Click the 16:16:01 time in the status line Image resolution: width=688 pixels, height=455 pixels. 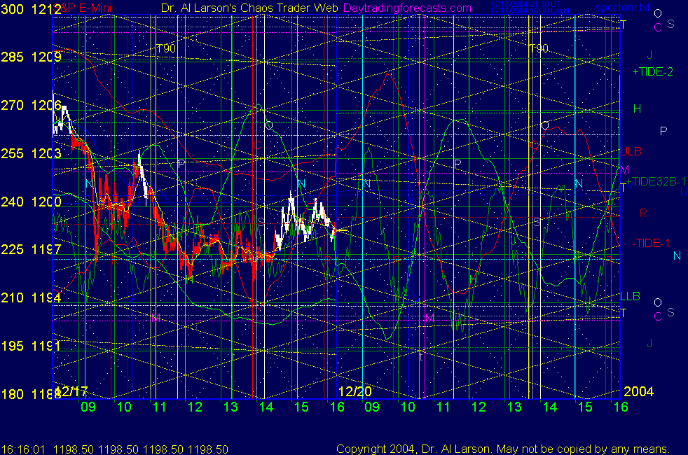tap(23, 449)
